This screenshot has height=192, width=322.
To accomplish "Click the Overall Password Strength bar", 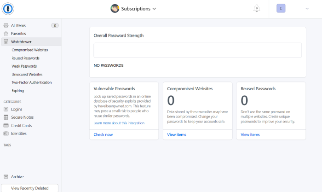I will coord(197,50).
